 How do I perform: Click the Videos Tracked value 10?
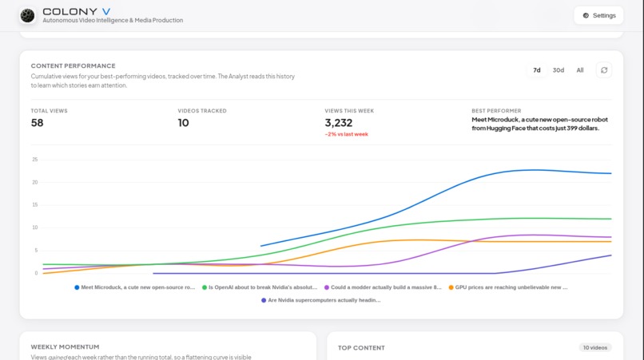tap(183, 123)
